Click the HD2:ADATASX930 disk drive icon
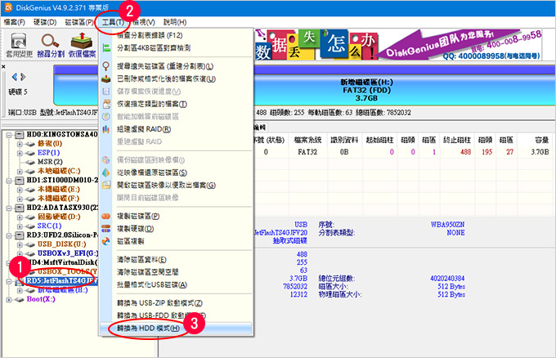556x358 pixels. point(19,208)
